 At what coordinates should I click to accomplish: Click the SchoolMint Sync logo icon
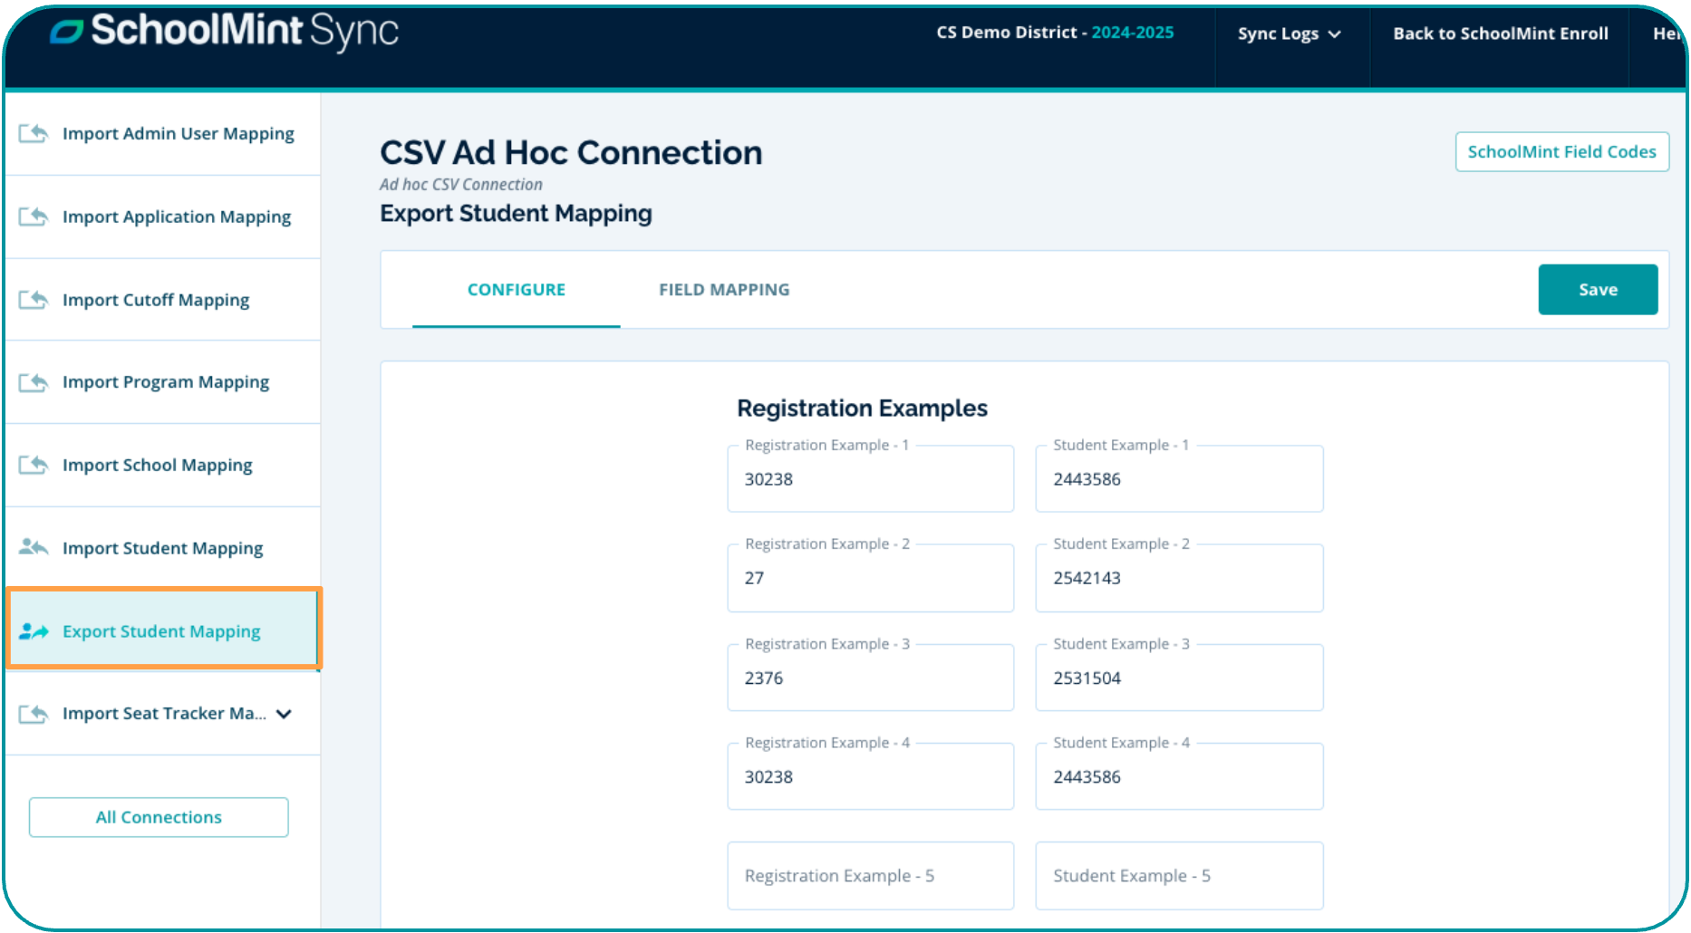click(x=66, y=32)
